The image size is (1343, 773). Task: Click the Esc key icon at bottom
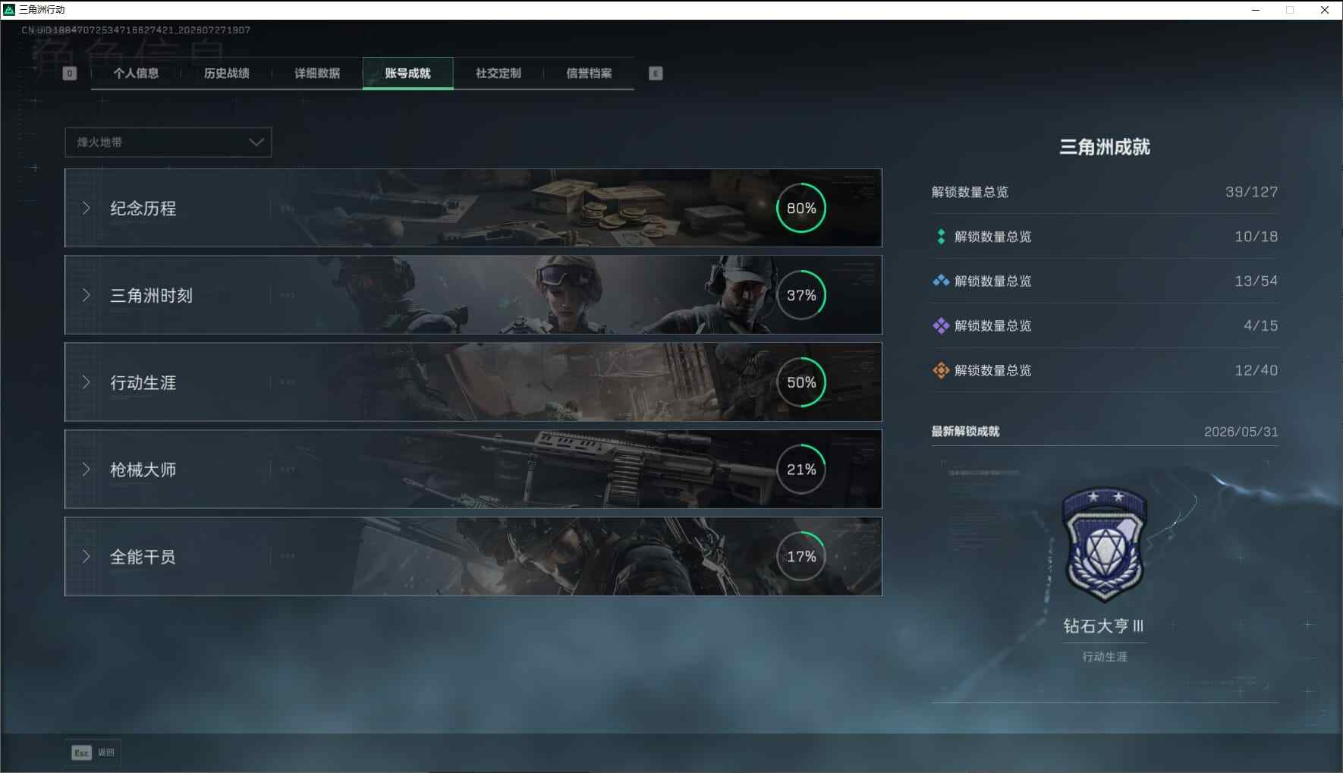pyautogui.click(x=81, y=753)
